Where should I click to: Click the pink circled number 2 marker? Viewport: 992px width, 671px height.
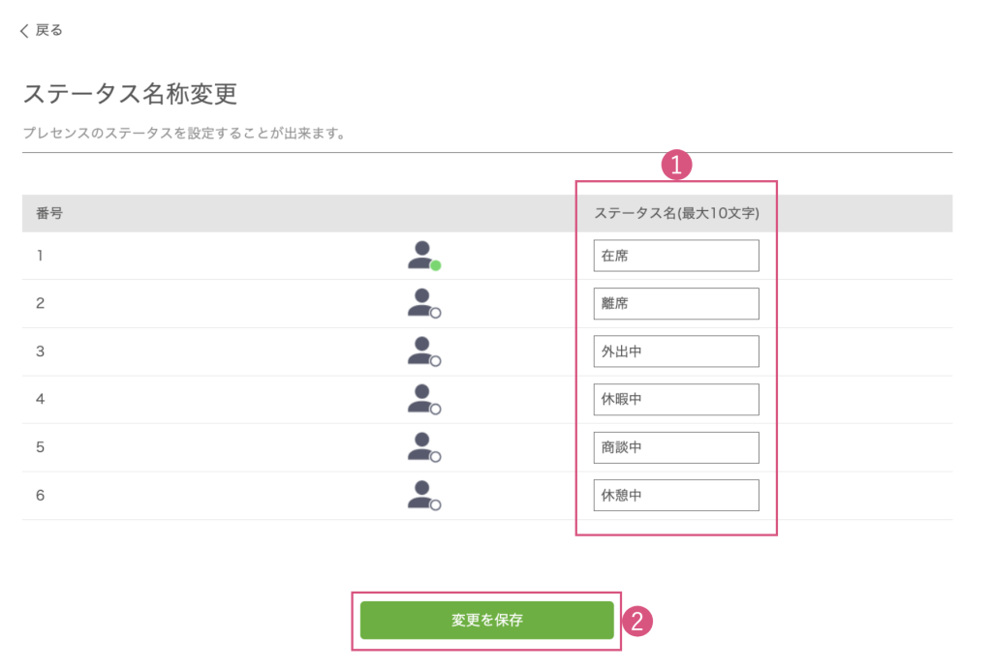[636, 621]
